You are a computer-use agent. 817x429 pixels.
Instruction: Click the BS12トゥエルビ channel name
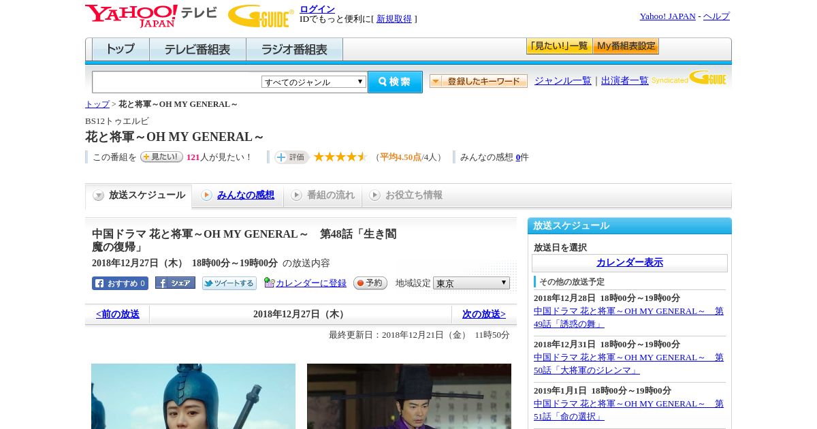[117, 121]
